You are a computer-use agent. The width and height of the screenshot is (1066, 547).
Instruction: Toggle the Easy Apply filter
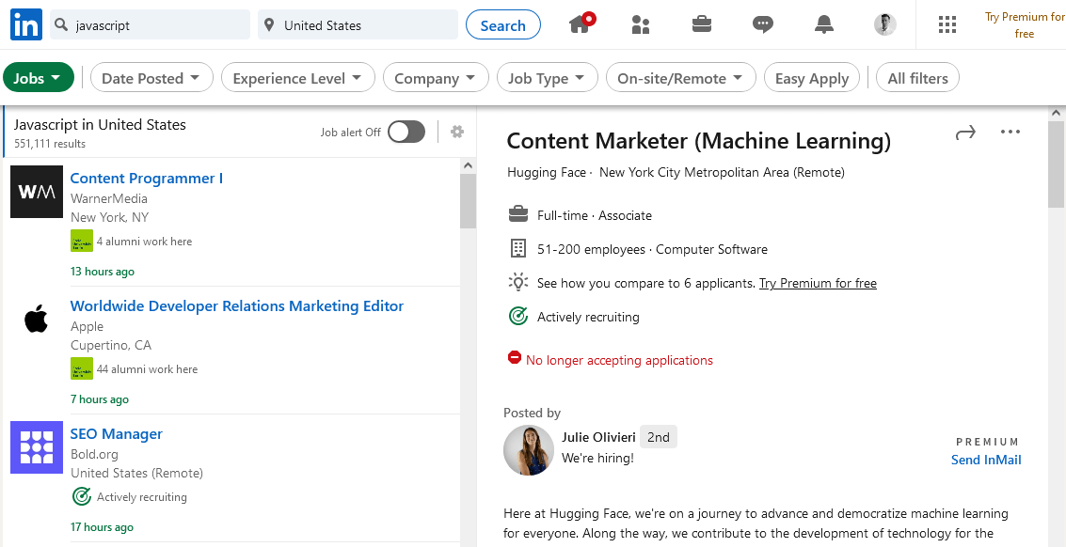(812, 78)
